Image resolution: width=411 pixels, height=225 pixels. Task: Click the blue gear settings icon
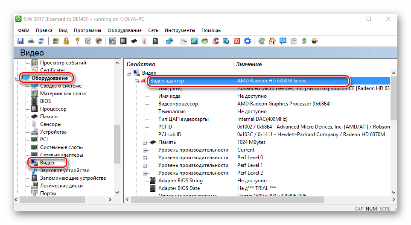pyautogui.click(x=247, y=41)
